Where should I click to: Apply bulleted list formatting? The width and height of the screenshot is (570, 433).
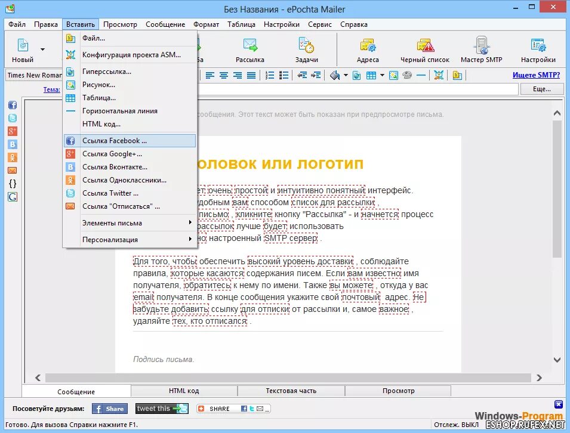click(x=284, y=75)
